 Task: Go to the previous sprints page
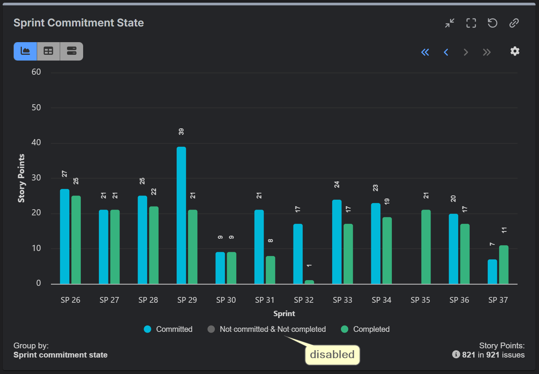(x=446, y=52)
